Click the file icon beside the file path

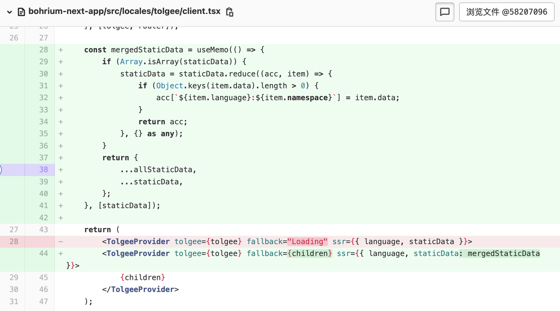pos(21,12)
